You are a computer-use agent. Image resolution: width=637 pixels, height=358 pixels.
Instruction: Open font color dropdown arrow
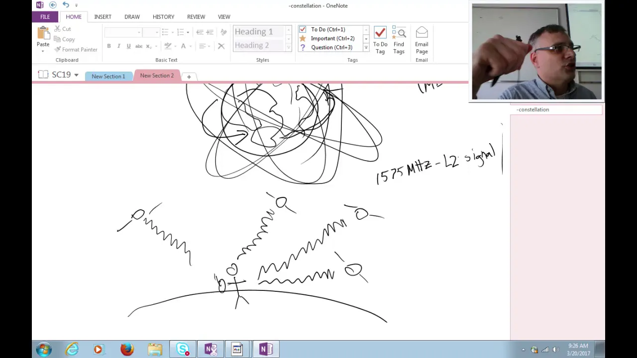[x=190, y=46]
